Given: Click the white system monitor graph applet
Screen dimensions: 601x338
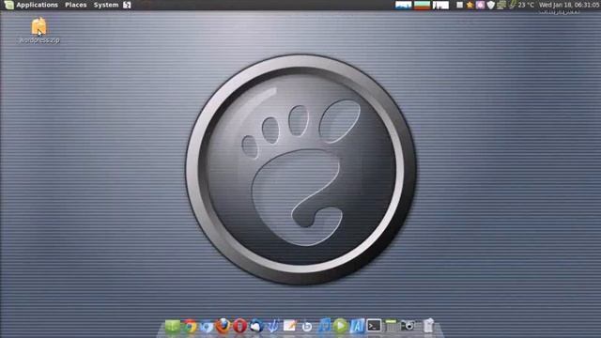Looking at the screenshot, I should [x=440, y=5].
